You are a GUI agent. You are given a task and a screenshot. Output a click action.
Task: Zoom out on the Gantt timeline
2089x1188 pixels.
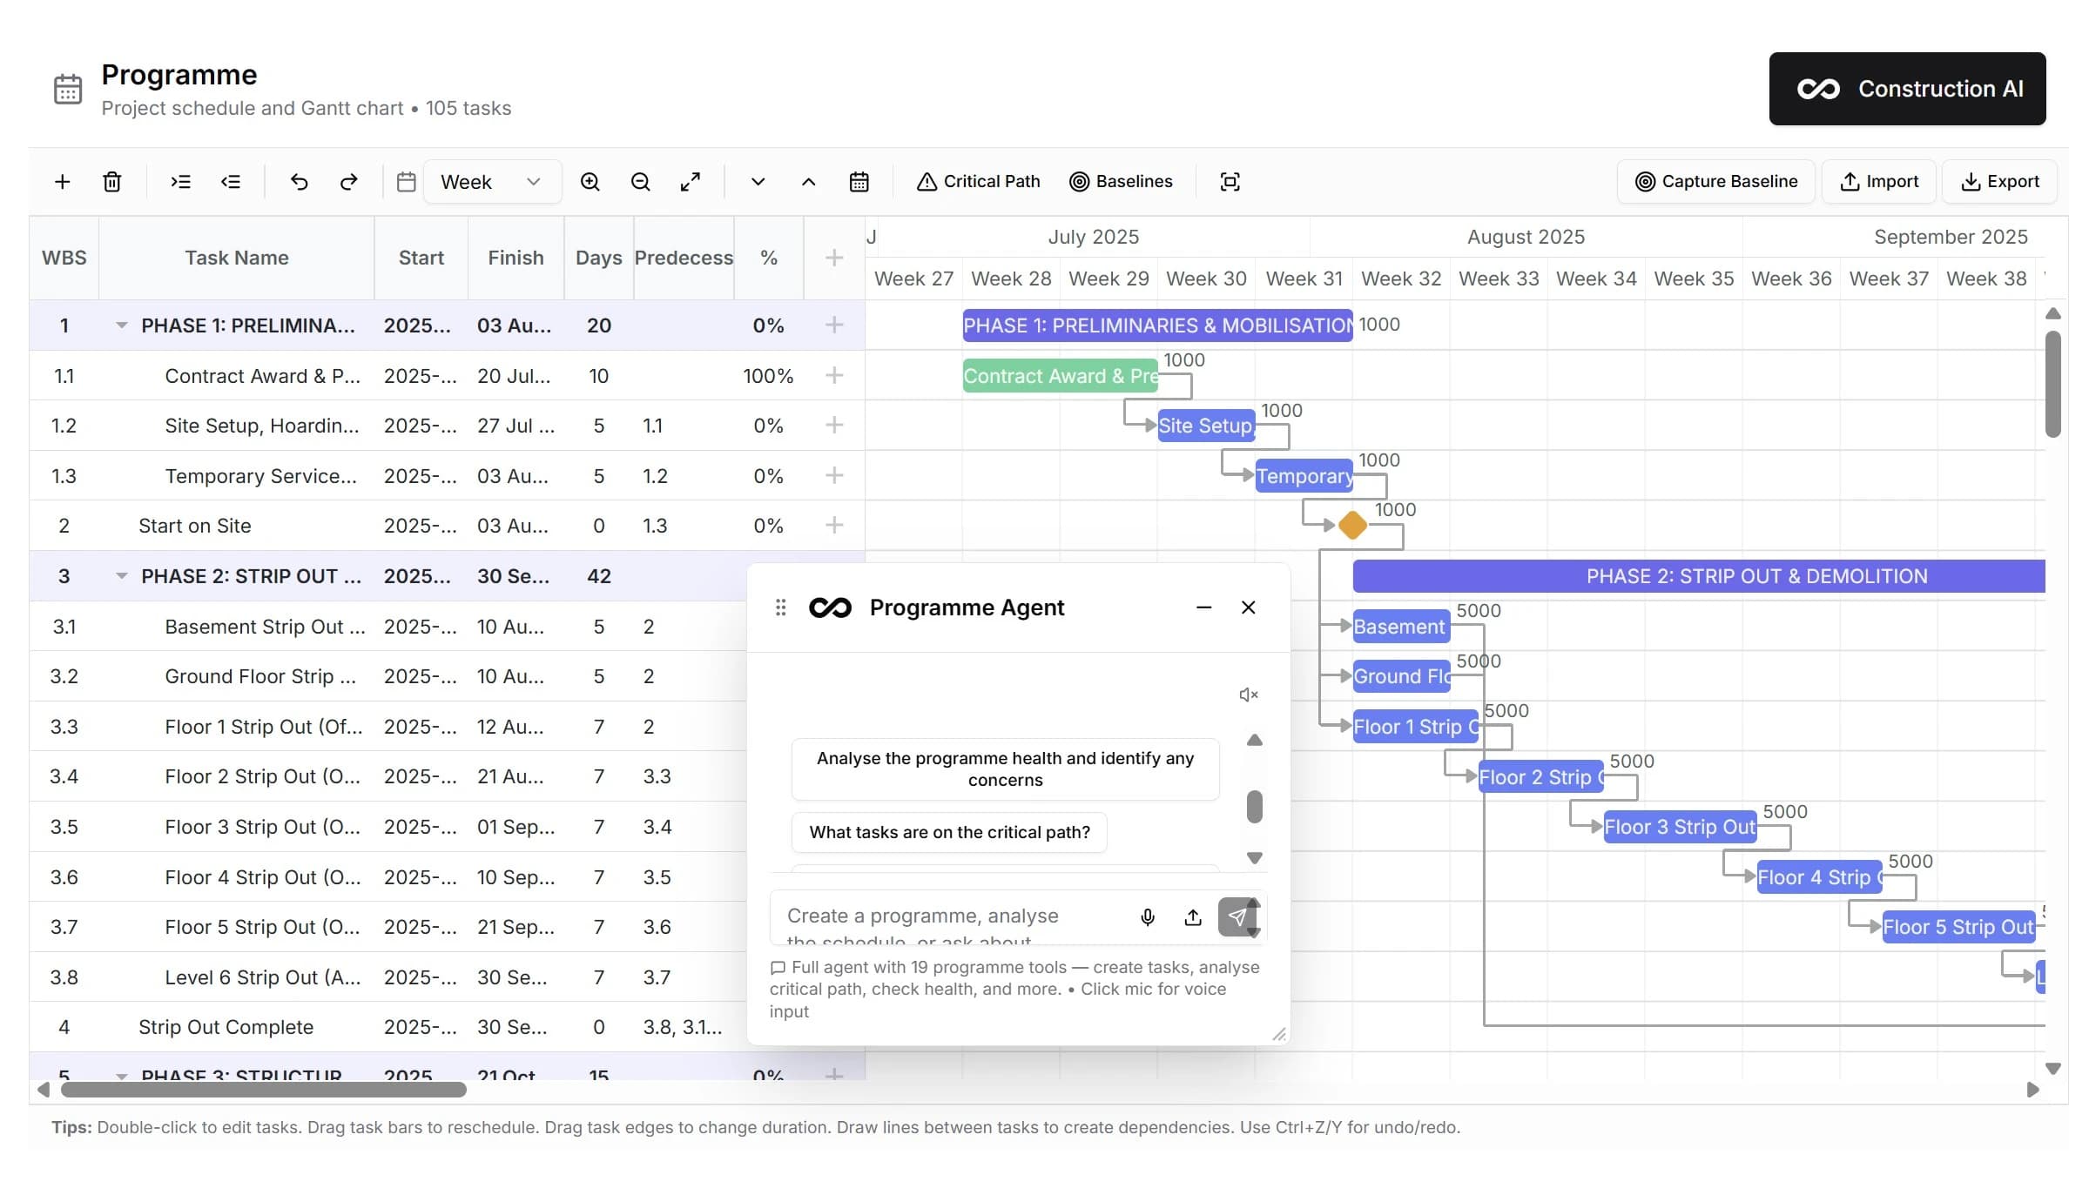click(640, 181)
